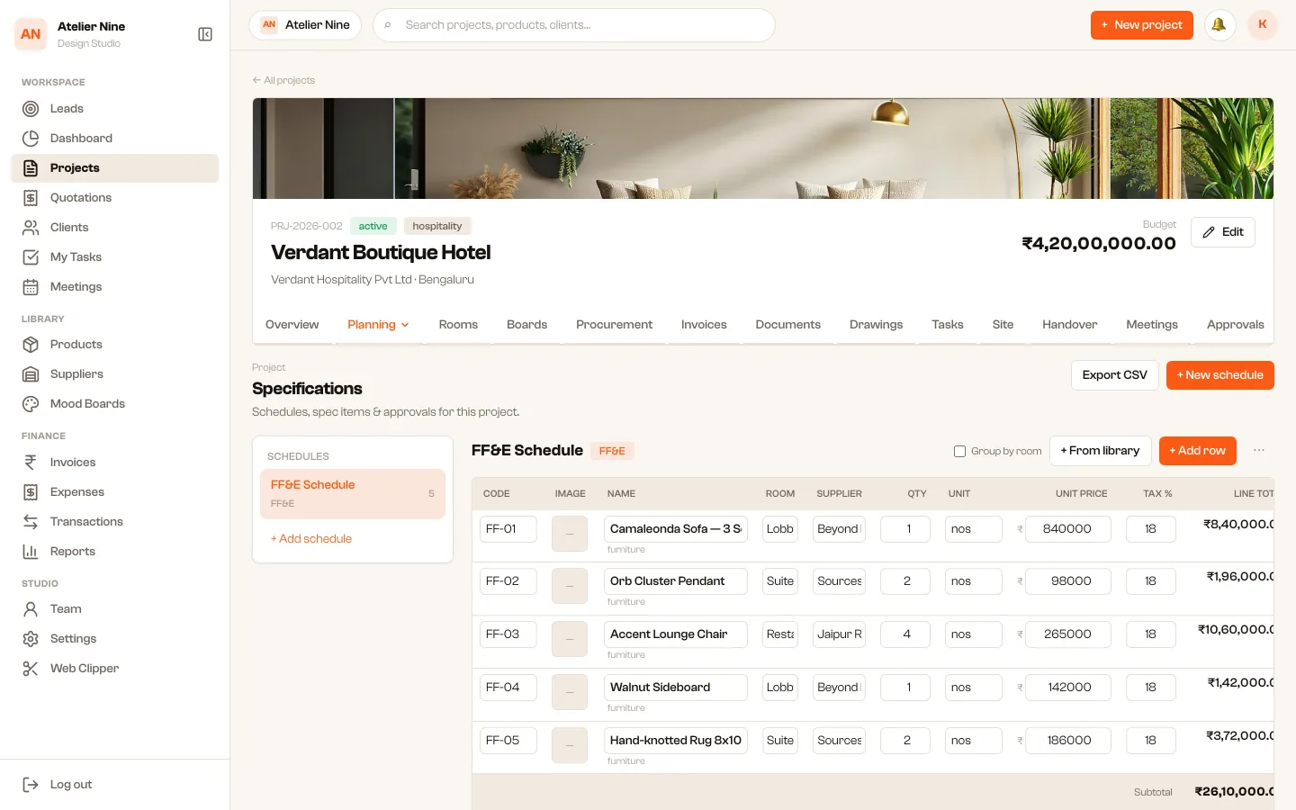Switch to the Documents tab

pos(787,325)
